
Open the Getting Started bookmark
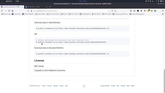(x=85, y=14)
